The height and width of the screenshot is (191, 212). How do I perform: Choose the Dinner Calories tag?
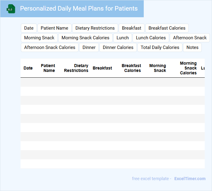tap(118, 47)
